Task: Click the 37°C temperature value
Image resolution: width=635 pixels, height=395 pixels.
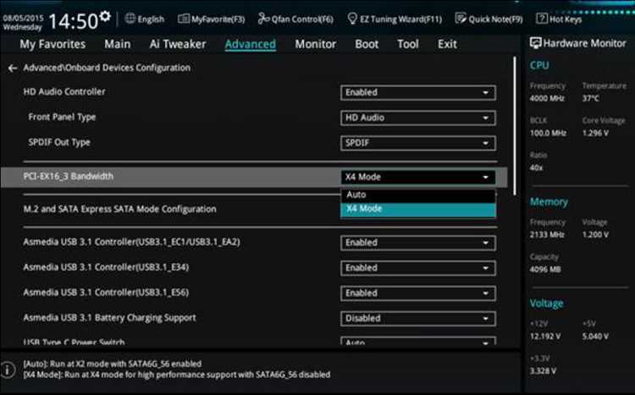Action: (591, 98)
